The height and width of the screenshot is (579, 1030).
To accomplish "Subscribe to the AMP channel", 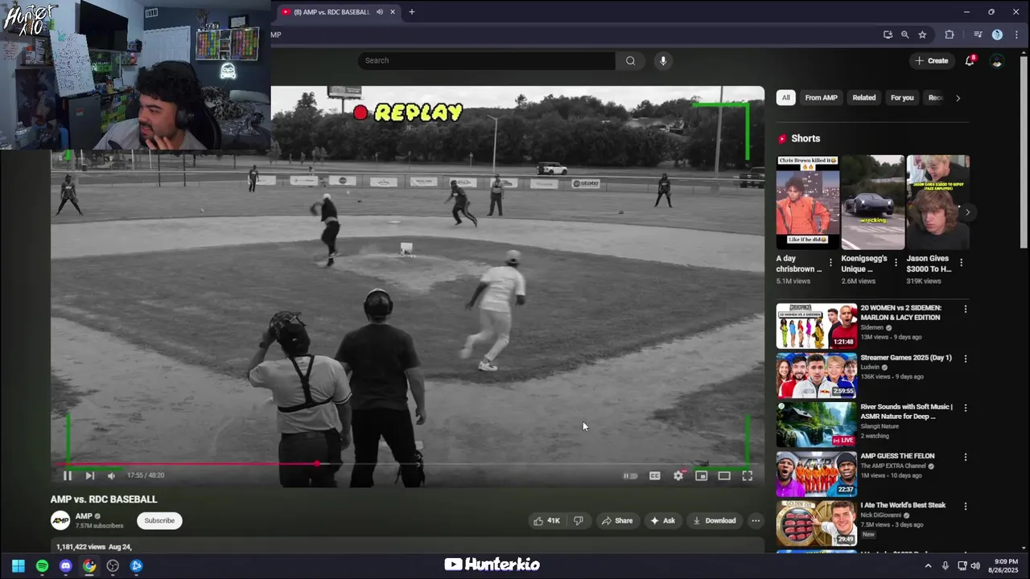I will 159,520.
